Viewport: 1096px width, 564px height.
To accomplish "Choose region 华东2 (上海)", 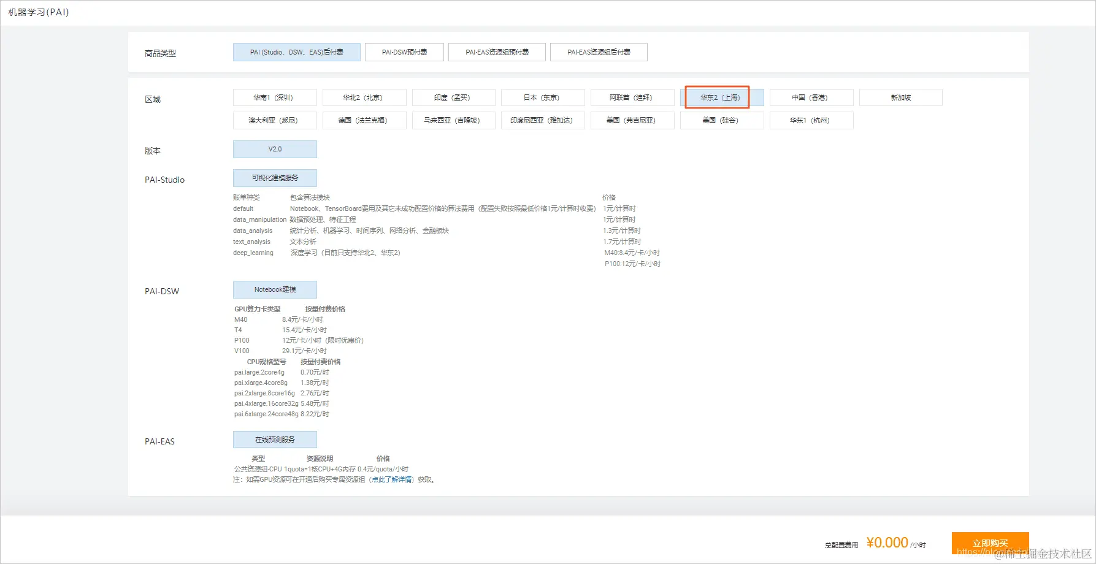I will [722, 97].
